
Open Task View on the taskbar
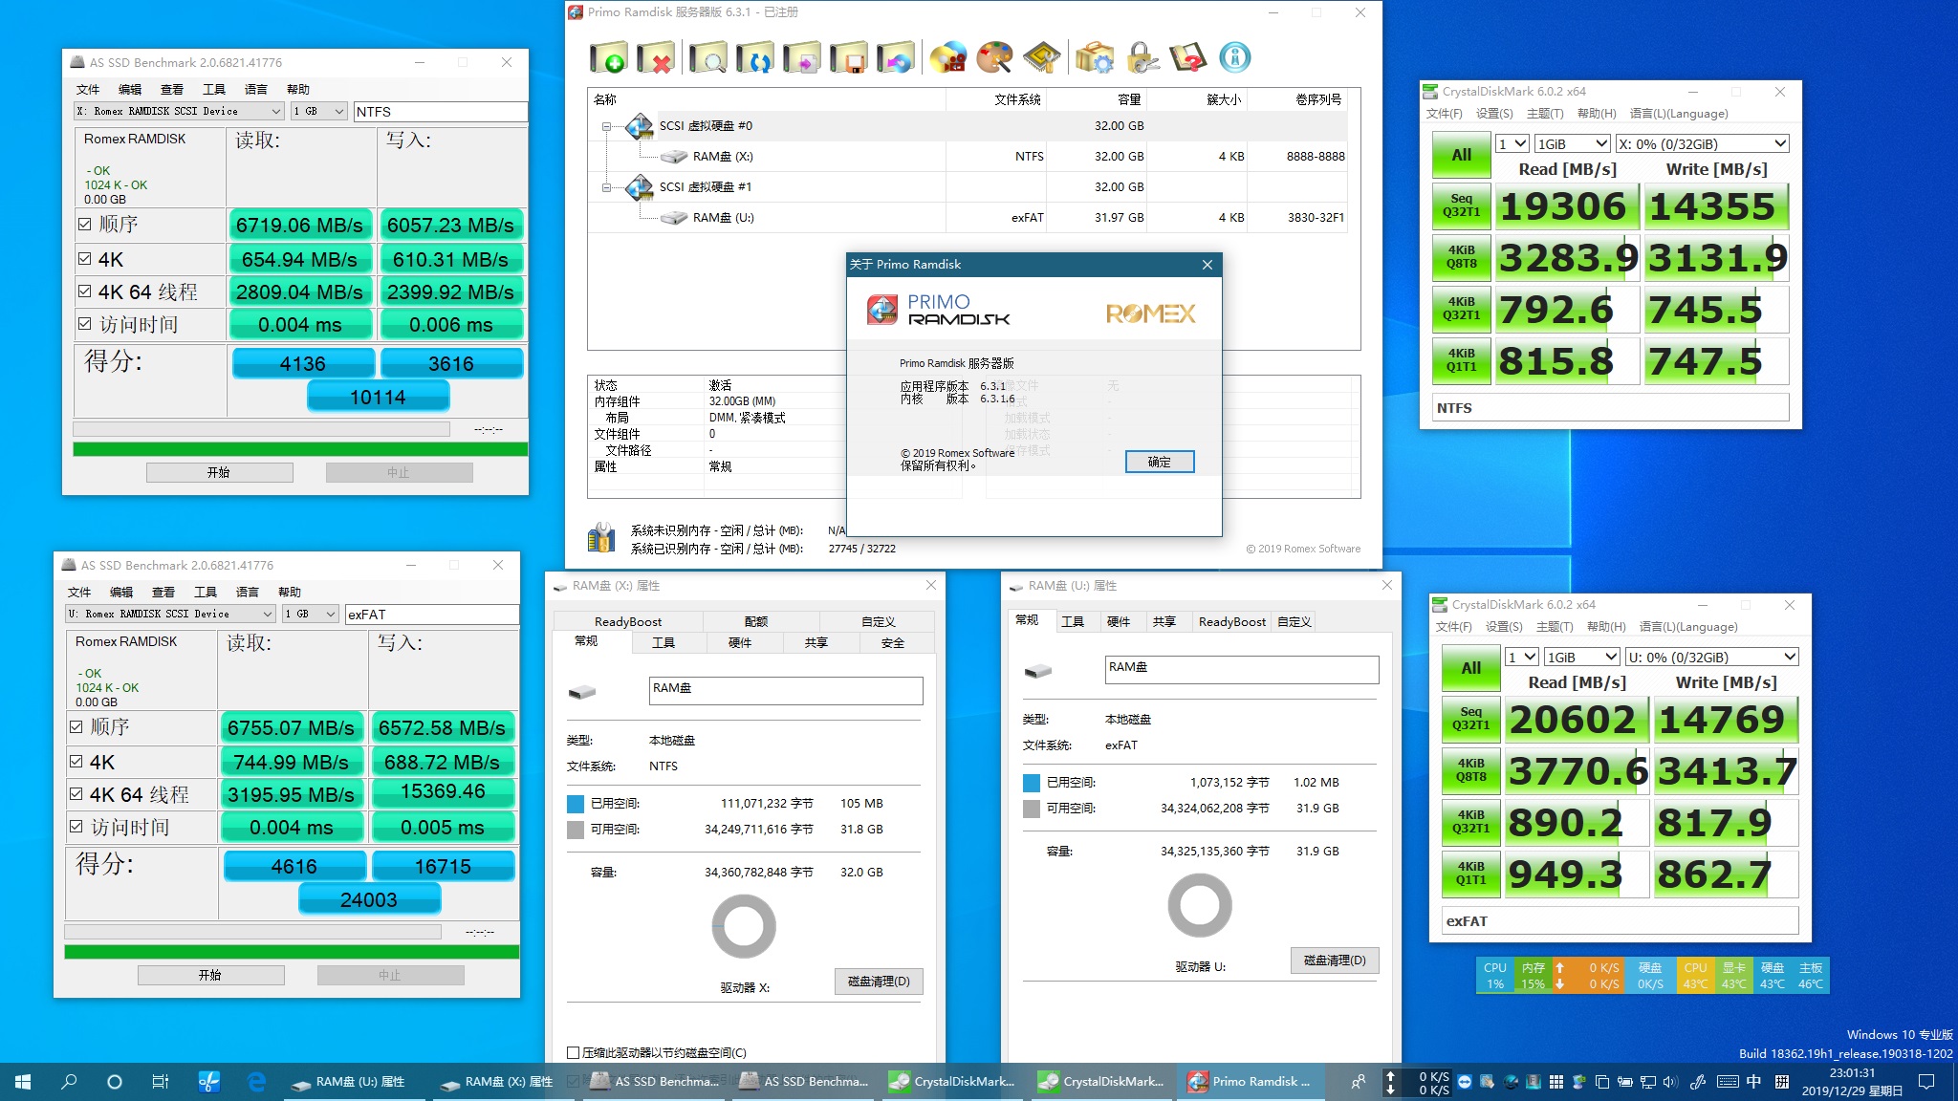point(161,1082)
